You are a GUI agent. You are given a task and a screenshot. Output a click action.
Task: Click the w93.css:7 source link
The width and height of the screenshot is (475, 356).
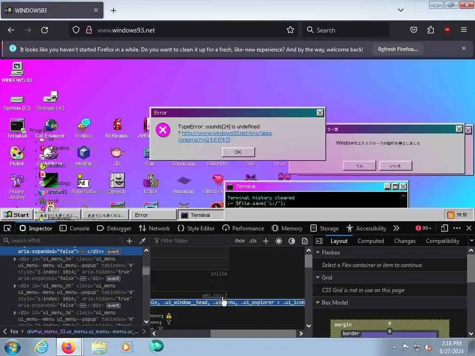click(214, 295)
